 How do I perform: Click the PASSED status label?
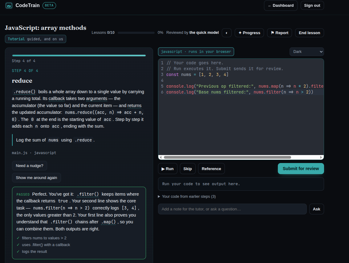(23, 194)
